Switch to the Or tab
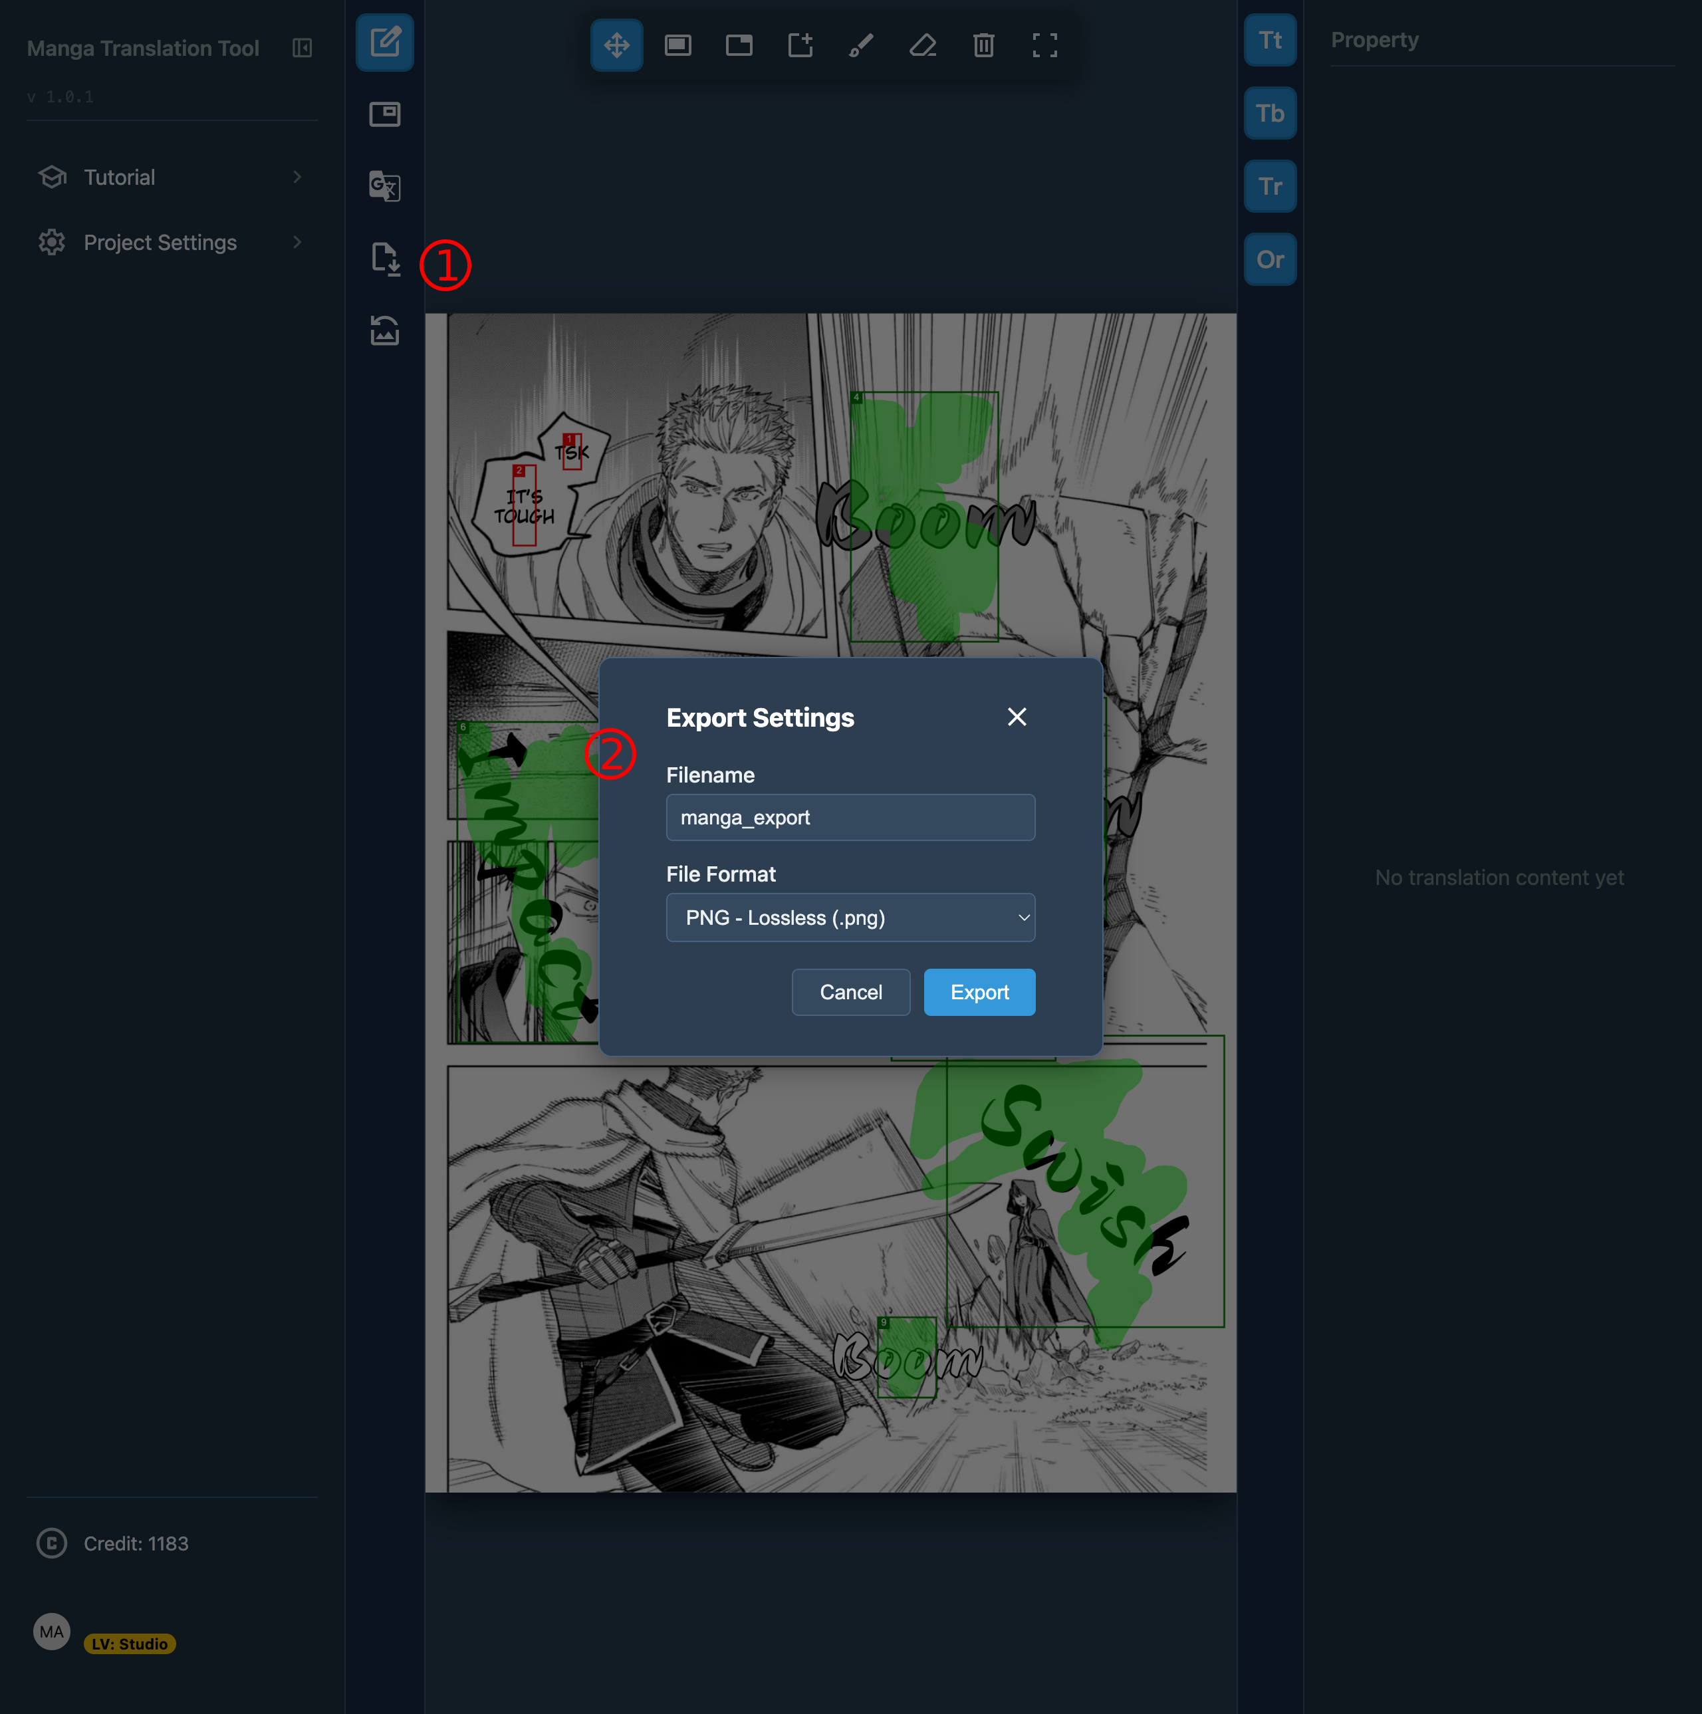The image size is (1702, 1714). (x=1270, y=260)
